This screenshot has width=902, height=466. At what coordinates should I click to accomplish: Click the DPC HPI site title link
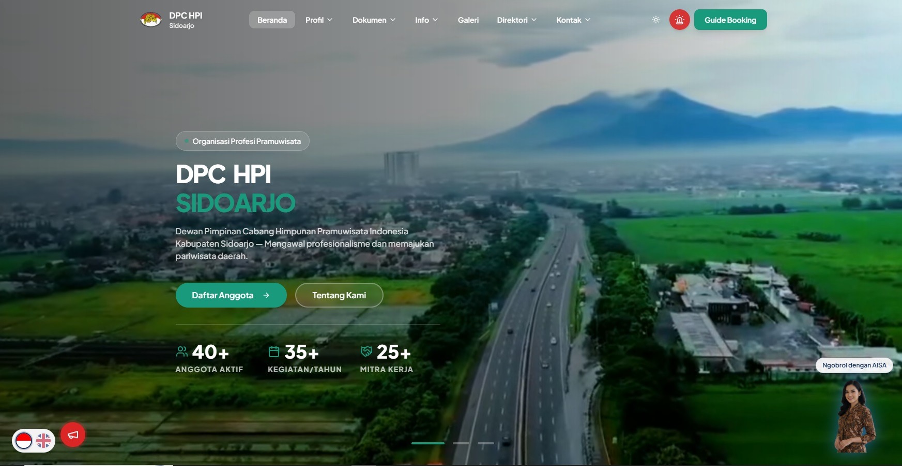click(x=186, y=15)
